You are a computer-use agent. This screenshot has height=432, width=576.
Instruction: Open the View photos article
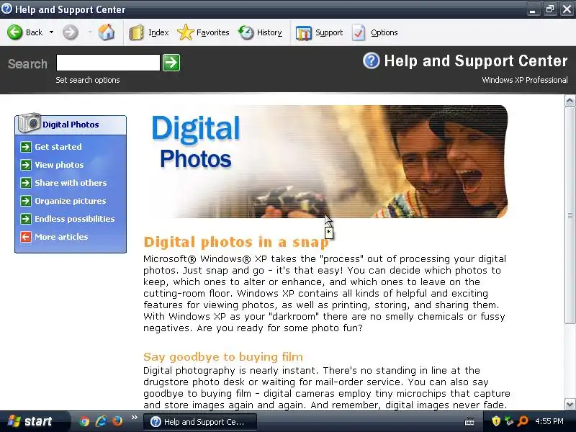coord(59,165)
